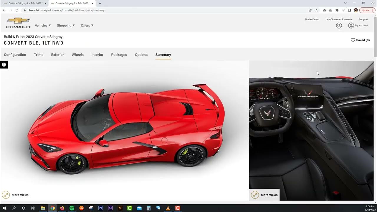Click the share page icon in address bar
Image resolution: width=377 pixels, height=212 pixels.
tap(310, 10)
